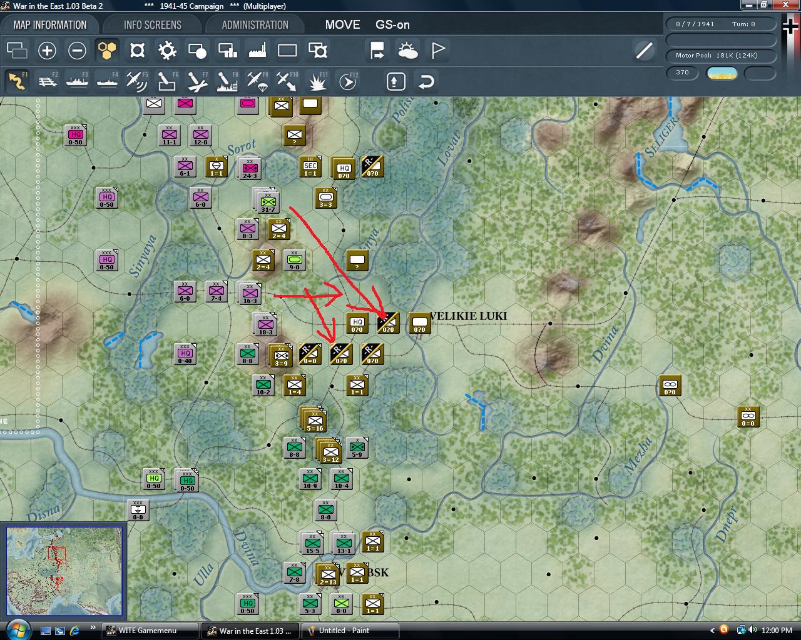Open the Administration tab
Viewport: 801px width, 640px height.
[x=255, y=25]
